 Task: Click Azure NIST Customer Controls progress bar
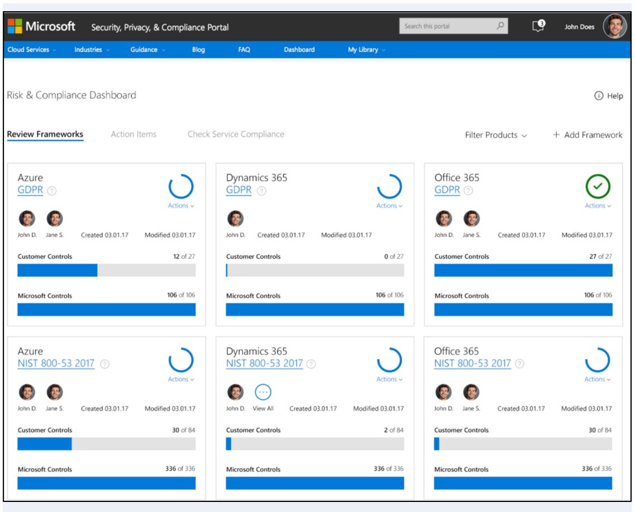[107, 444]
